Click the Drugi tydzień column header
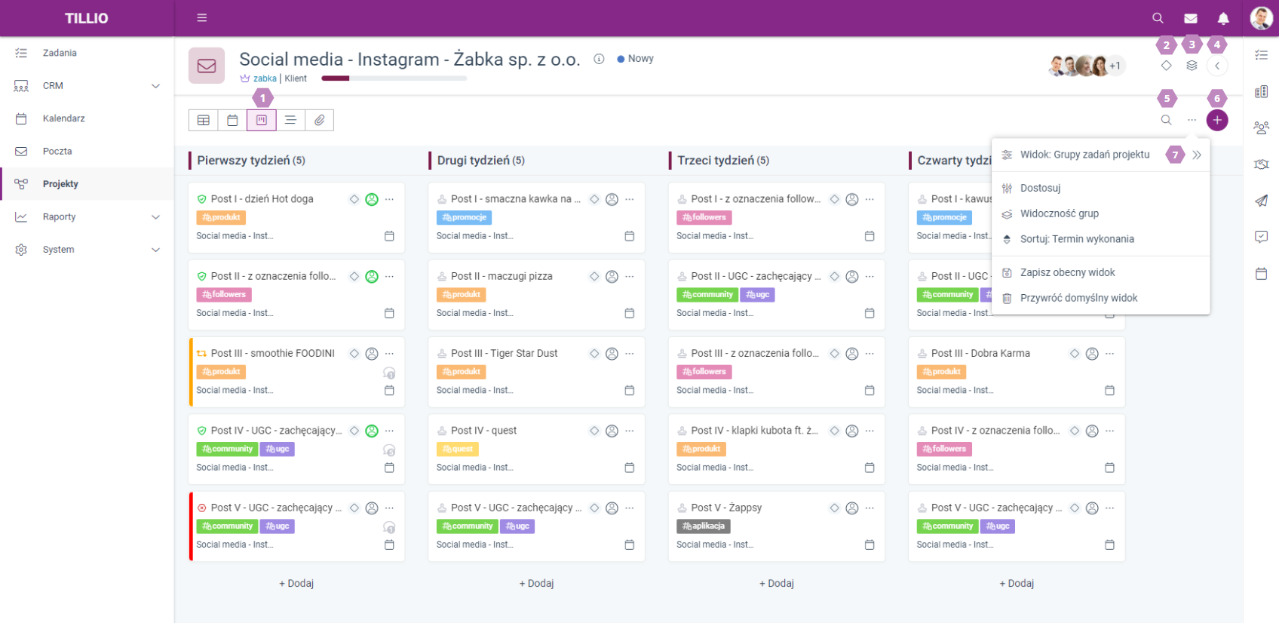Screen dimensions: 1279x623 (481, 160)
